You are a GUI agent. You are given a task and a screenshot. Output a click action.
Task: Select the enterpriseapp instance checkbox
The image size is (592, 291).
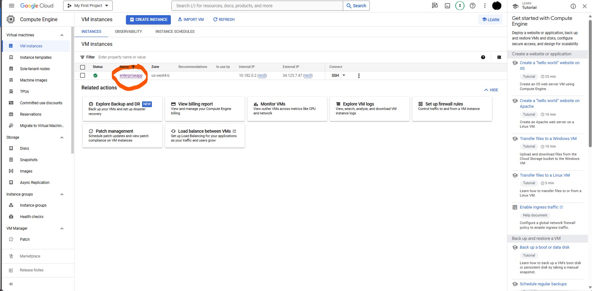point(83,76)
